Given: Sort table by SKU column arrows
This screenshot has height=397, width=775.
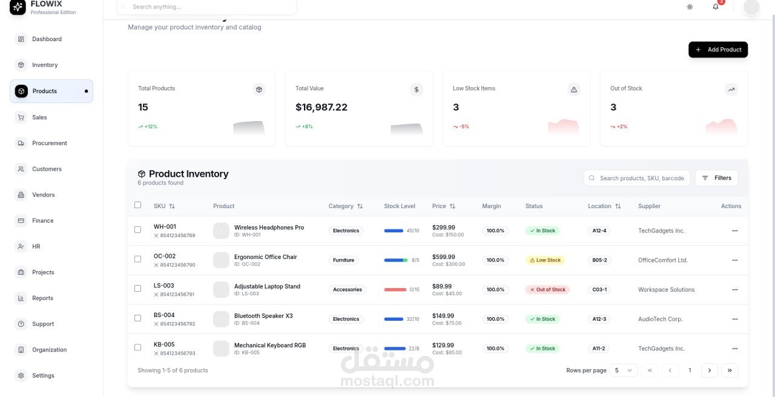Looking at the screenshot, I should tap(172, 206).
